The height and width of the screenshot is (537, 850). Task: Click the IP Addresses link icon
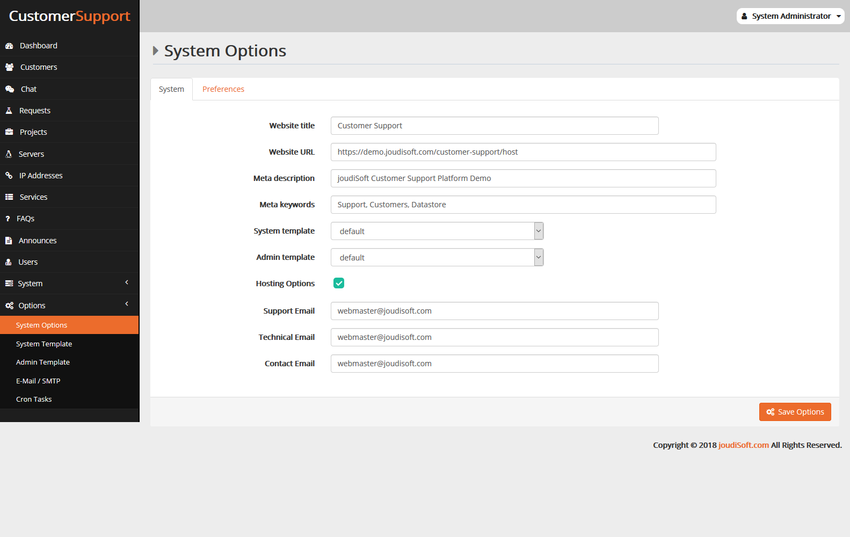click(9, 176)
